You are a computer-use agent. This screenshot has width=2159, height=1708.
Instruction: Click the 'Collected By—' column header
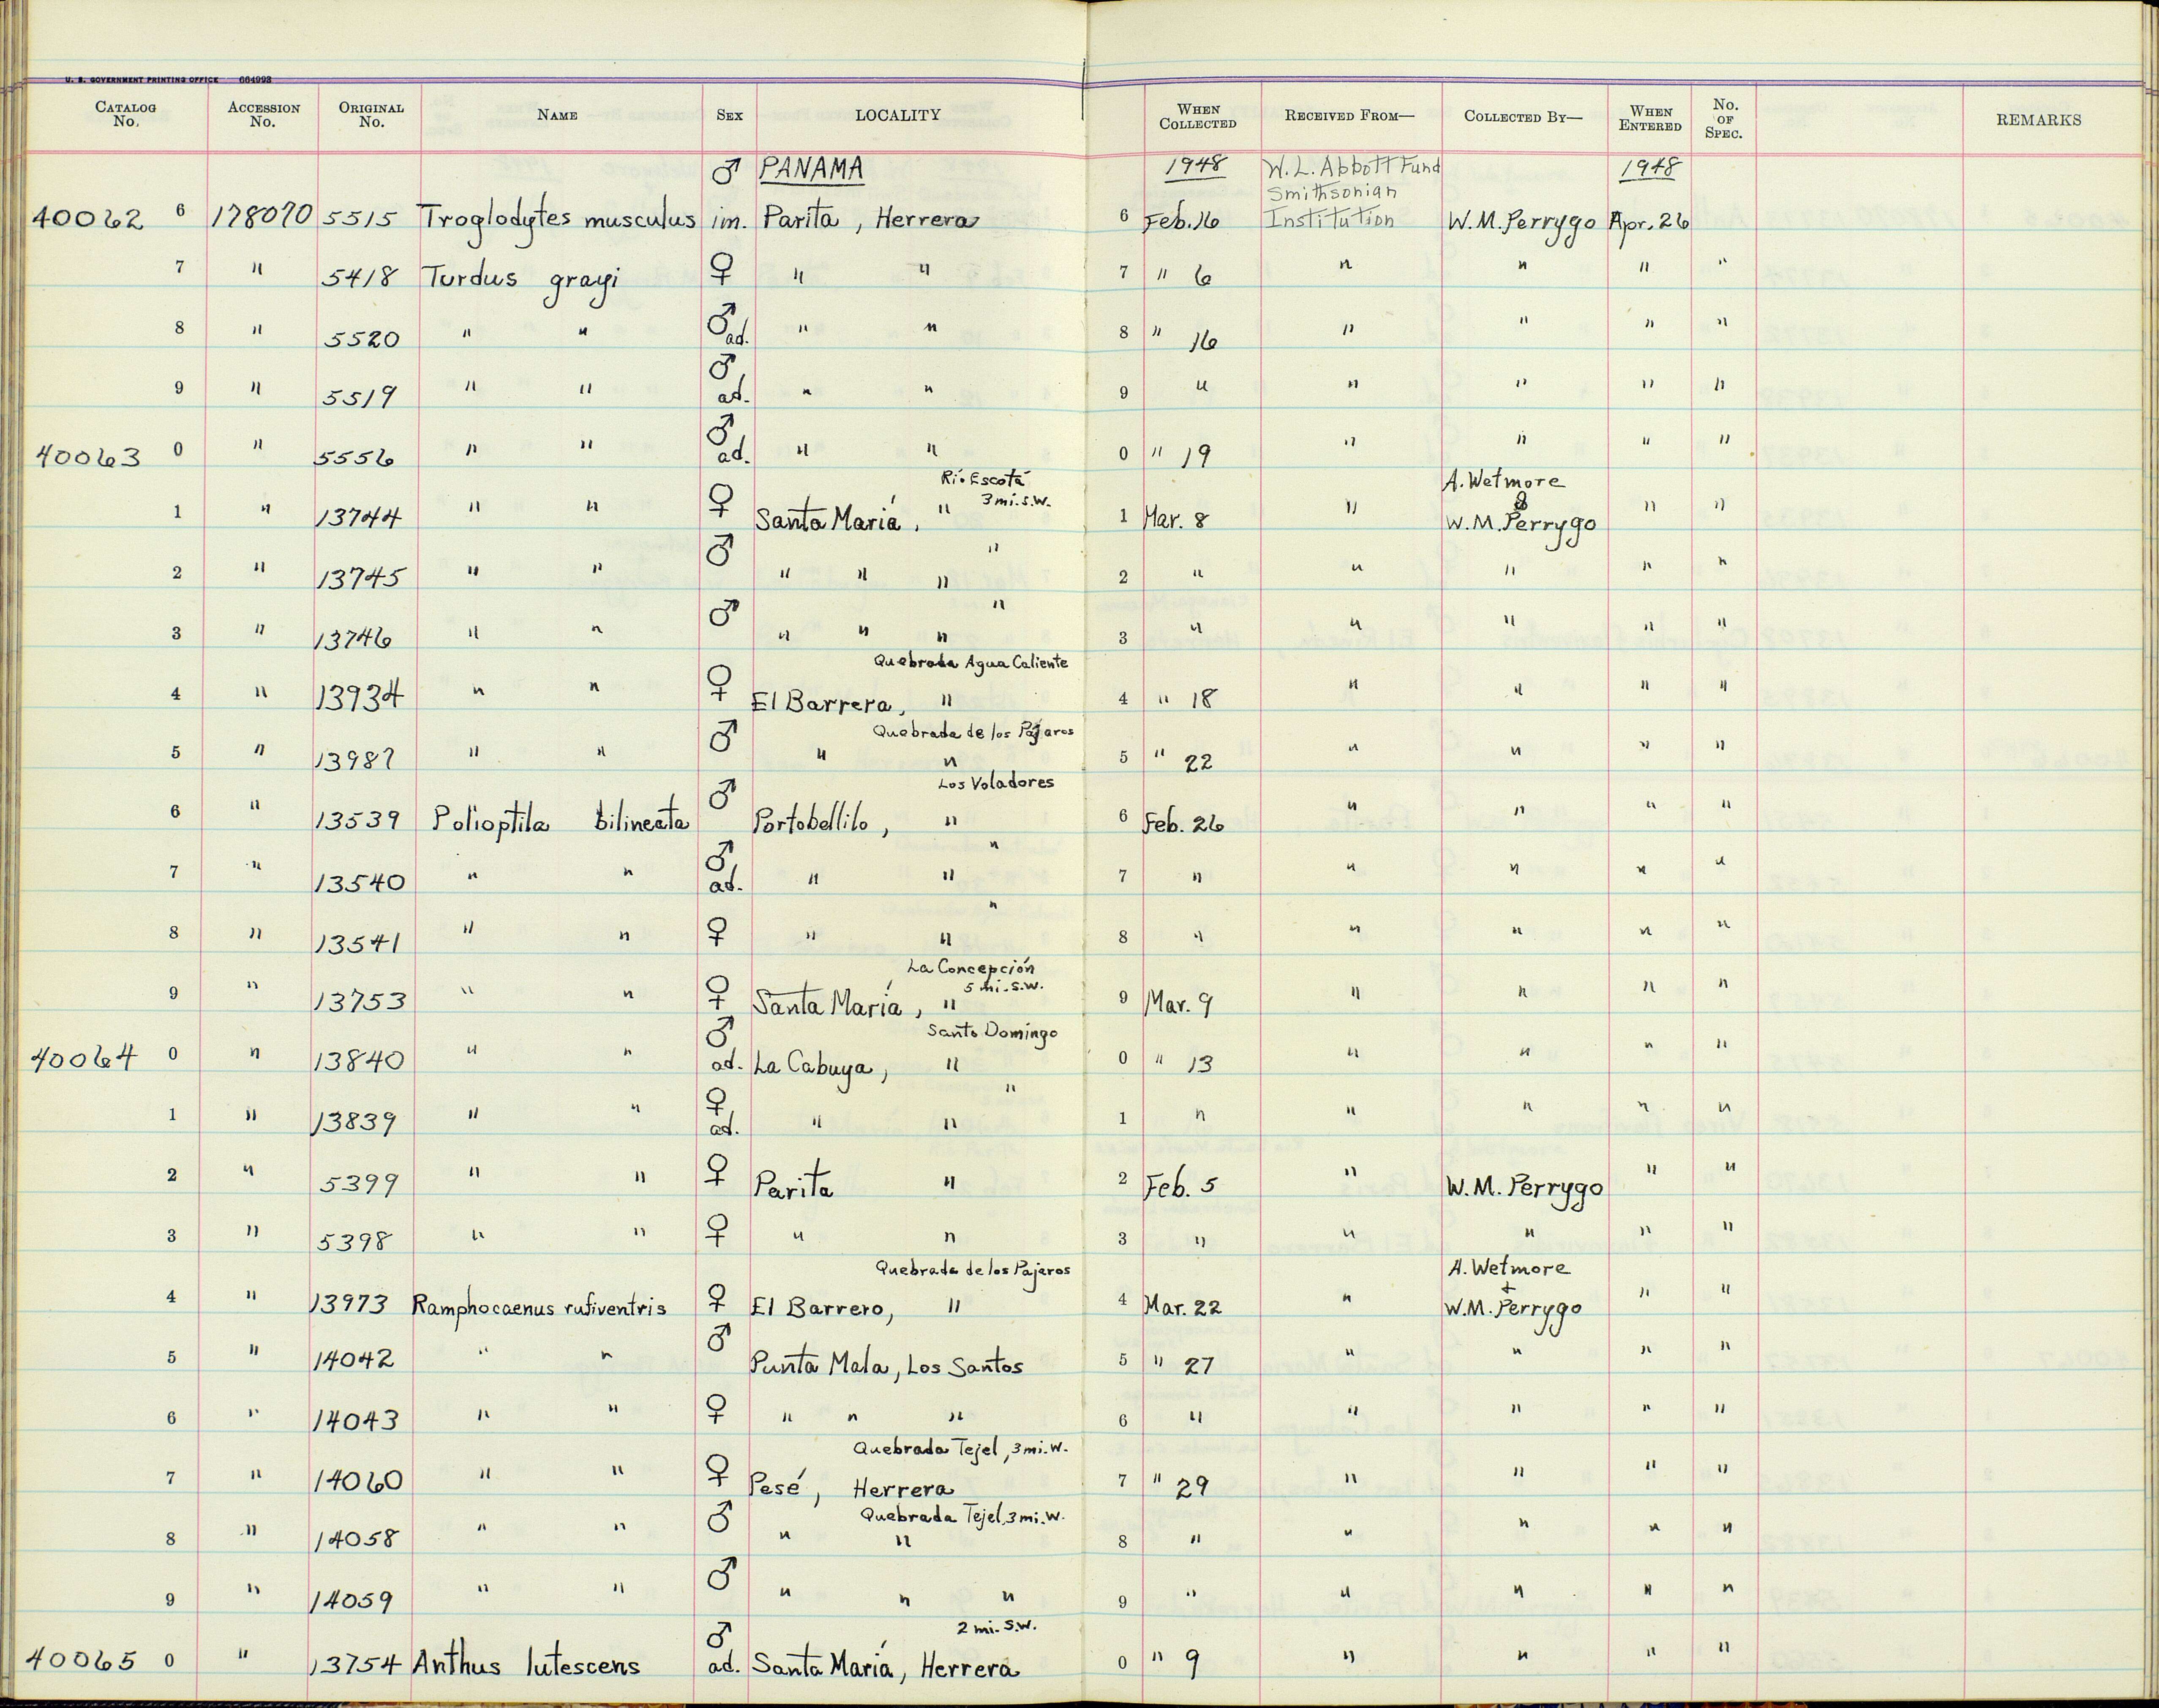point(1523,116)
